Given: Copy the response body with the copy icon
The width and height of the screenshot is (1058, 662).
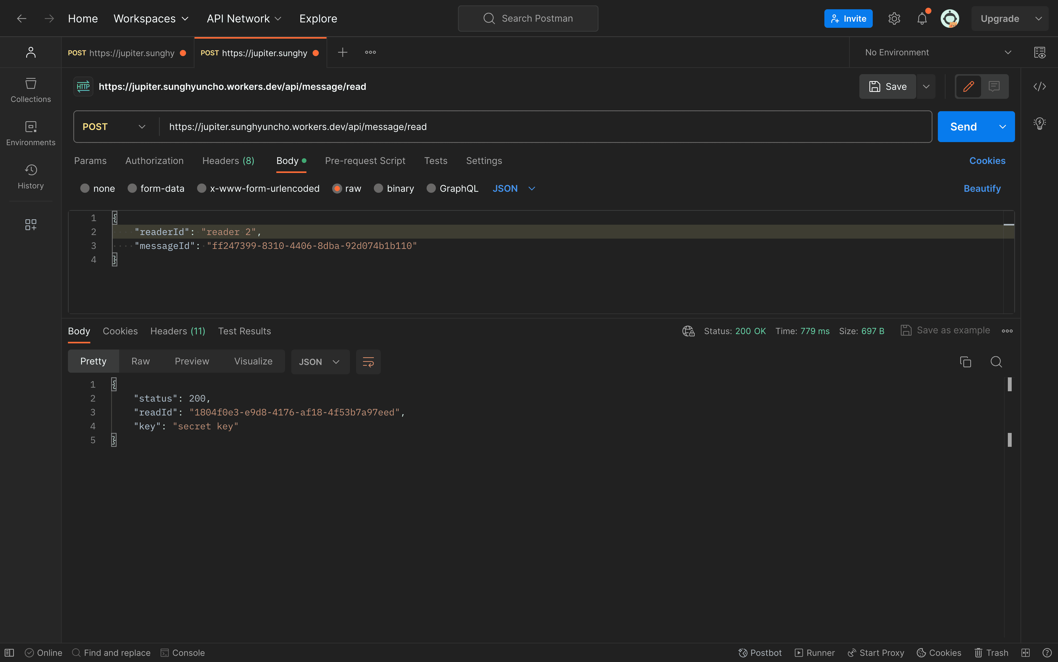Looking at the screenshot, I should [x=965, y=362].
